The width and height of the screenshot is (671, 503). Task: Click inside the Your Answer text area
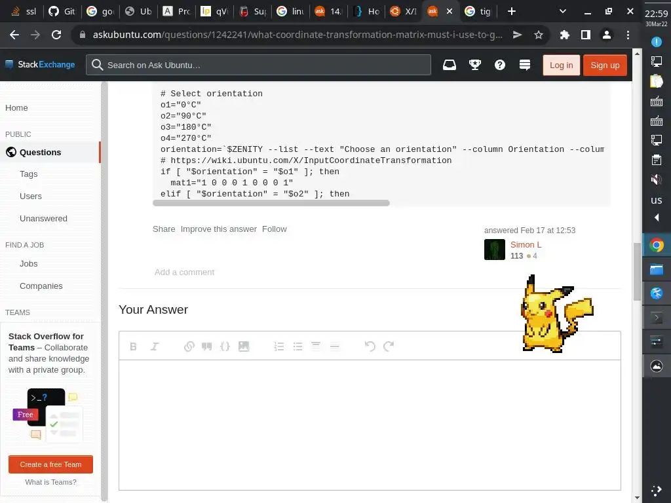pyautogui.click(x=370, y=424)
